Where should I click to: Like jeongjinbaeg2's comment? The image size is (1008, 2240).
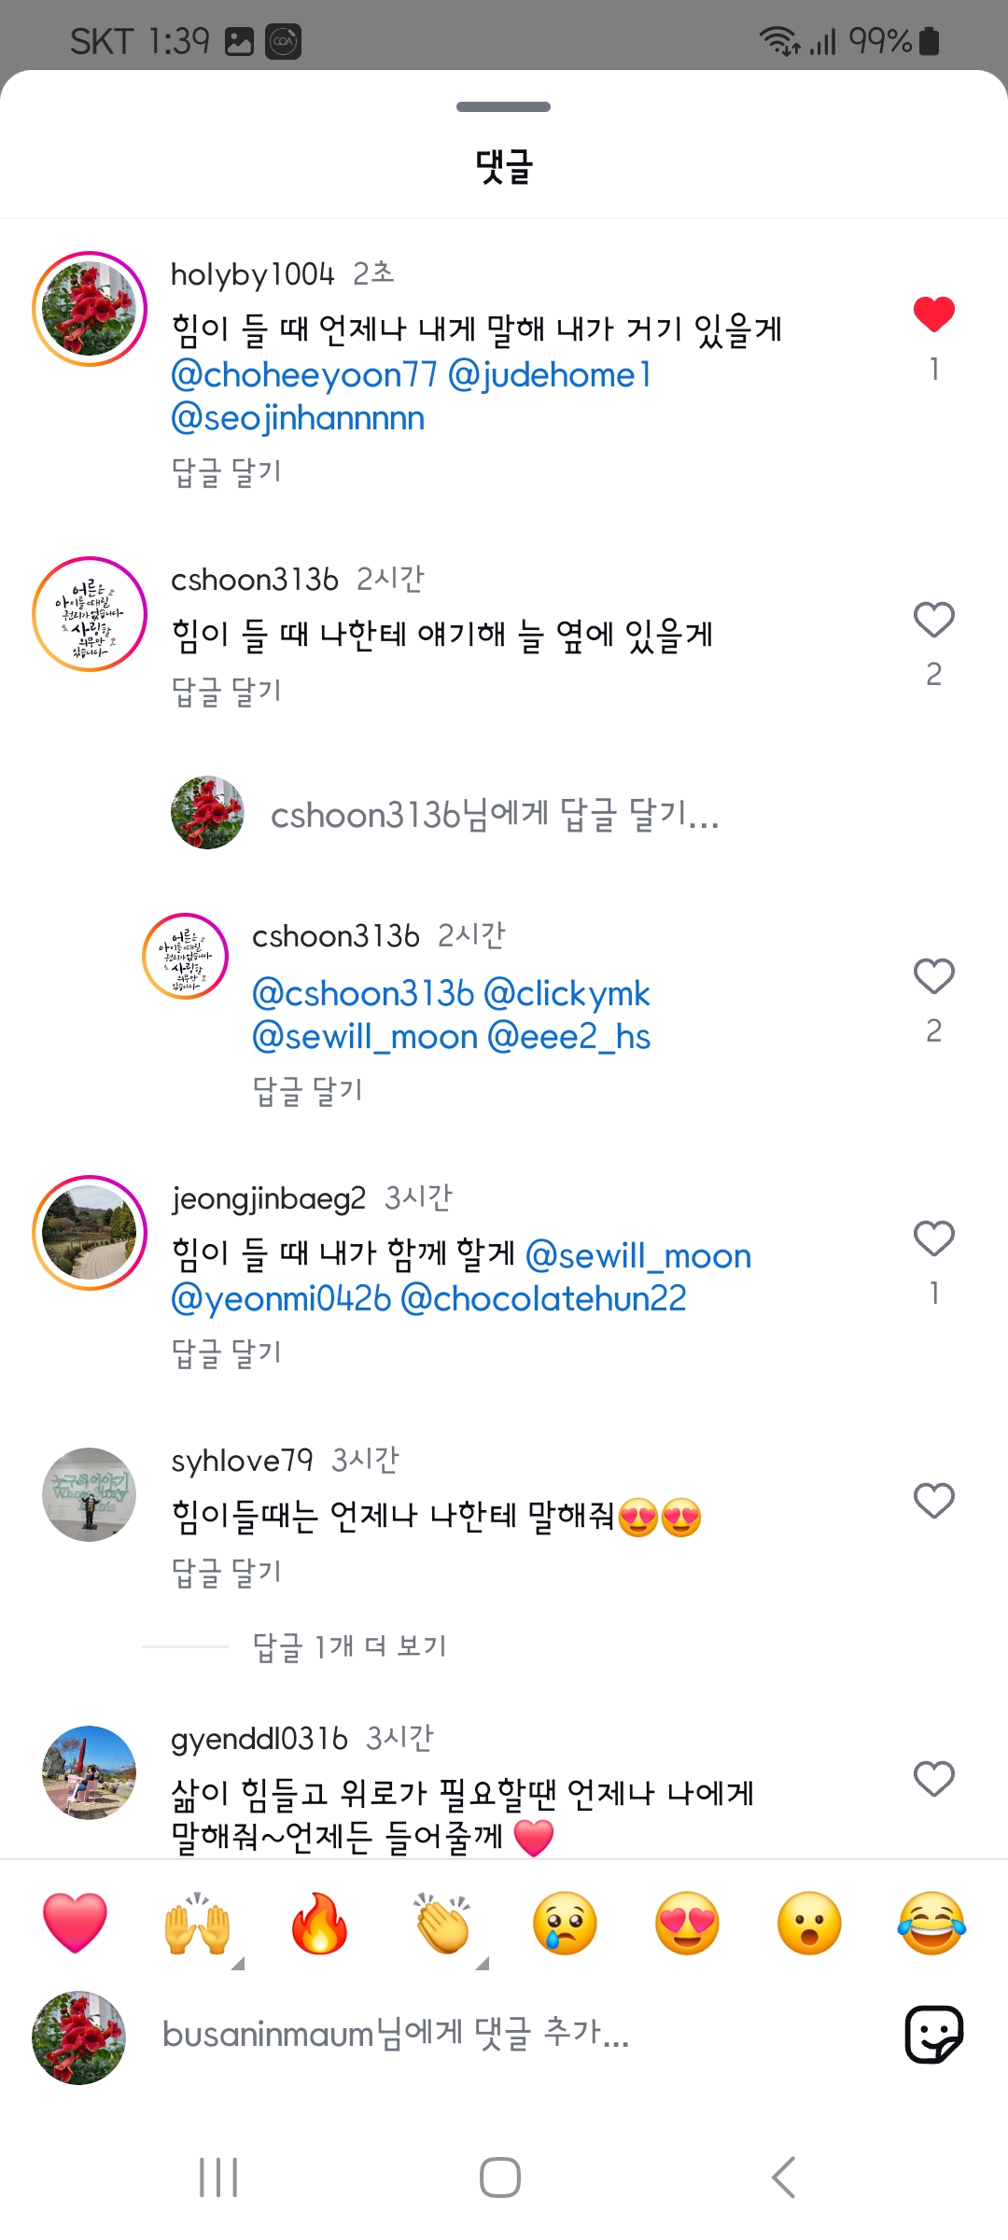933,1239
